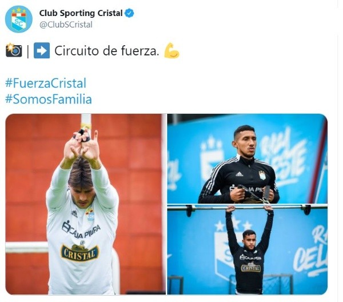Click the right arrow emoji
343x302 pixels.
(x=42, y=50)
